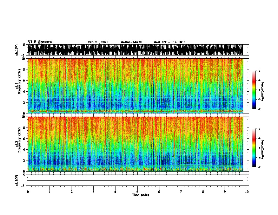
Task: Click the ch.2 frequency tick label "8"
Action: point(25,128)
